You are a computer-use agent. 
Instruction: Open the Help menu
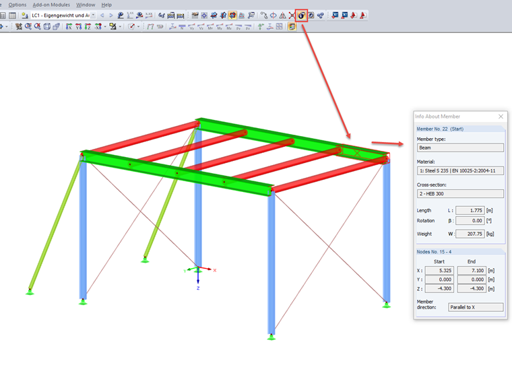coord(106,5)
